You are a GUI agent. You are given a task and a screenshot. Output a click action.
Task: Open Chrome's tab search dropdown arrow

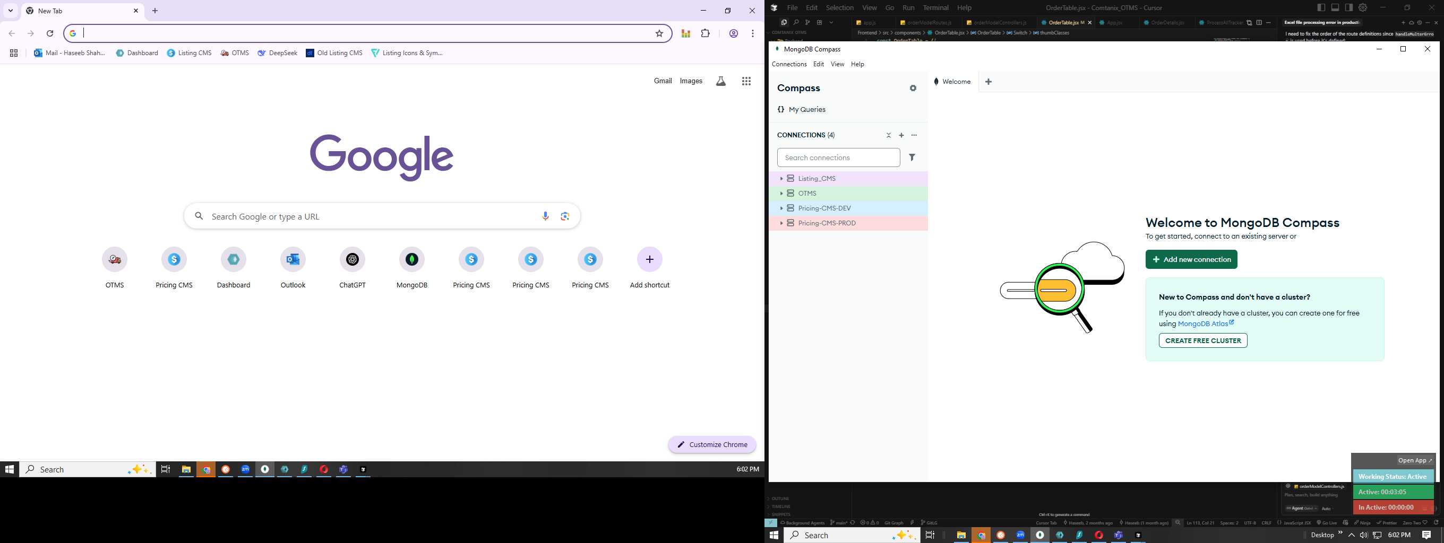(x=11, y=11)
